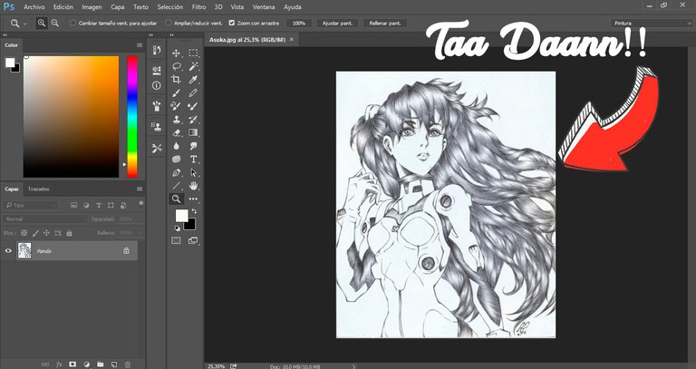Click the hue spectrum slider
The width and height of the screenshot is (696, 369).
(132, 117)
